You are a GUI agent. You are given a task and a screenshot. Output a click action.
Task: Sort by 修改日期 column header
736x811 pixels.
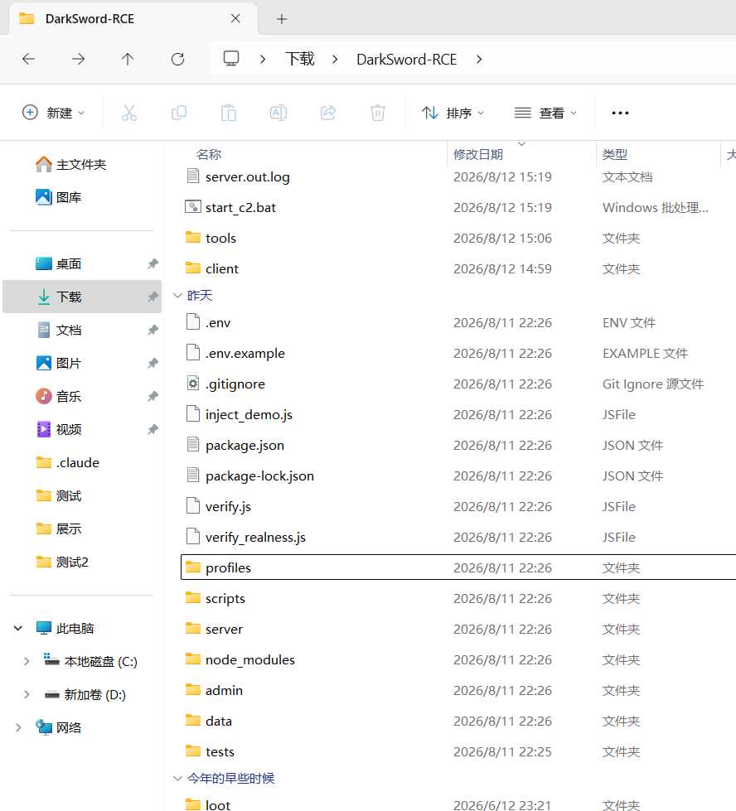coord(477,154)
